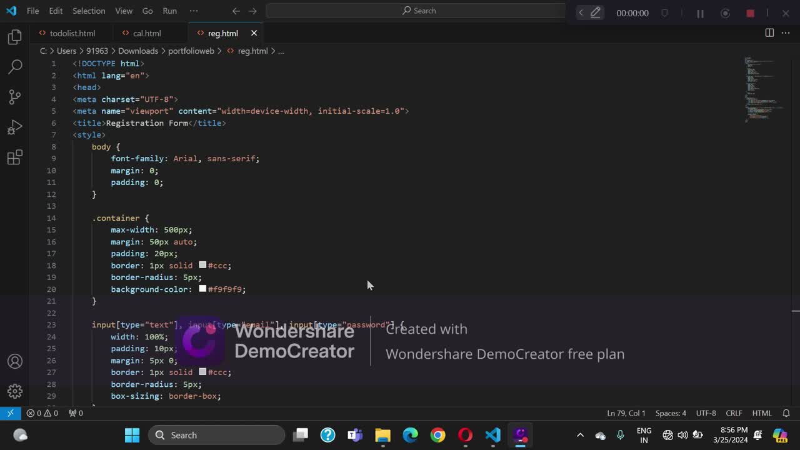Open the notifications bell in status bar
The width and height of the screenshot is (800, 450).
786,413
